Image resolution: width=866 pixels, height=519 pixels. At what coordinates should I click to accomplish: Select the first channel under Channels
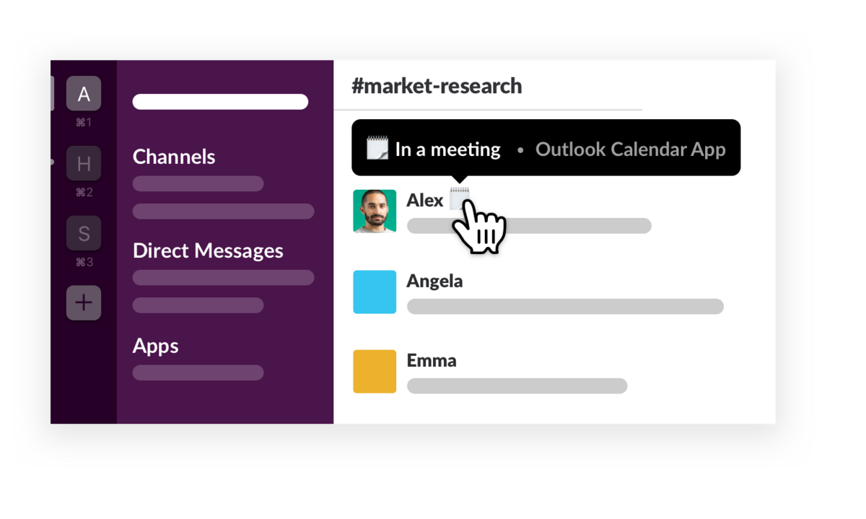198,183
